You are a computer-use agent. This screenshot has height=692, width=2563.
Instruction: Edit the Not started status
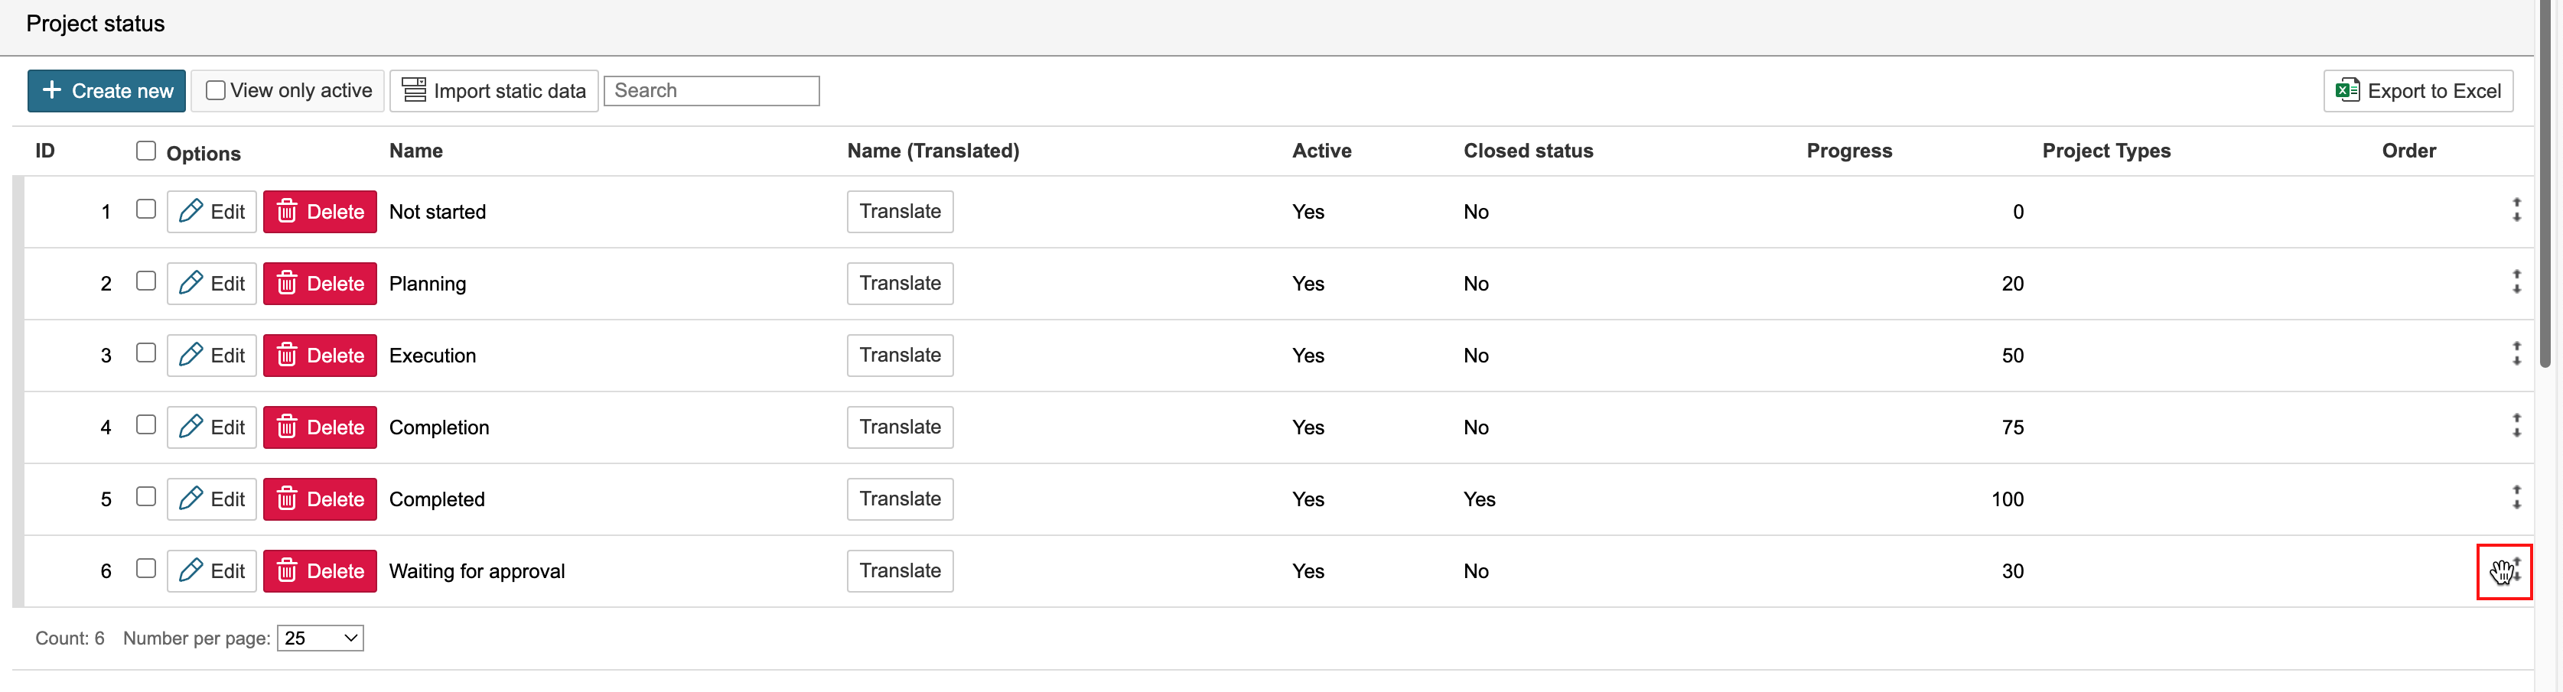(212, 212)
